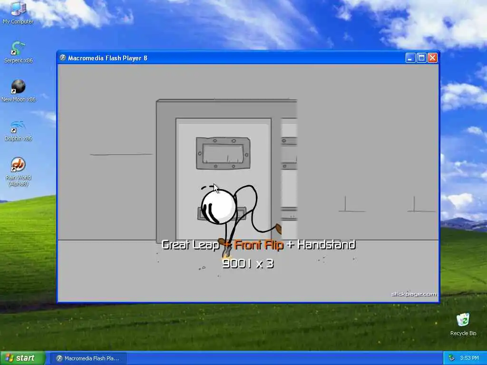The image size is (487, 365).
Task: Open the My Computer desktop icon
Action: point(18,12)
